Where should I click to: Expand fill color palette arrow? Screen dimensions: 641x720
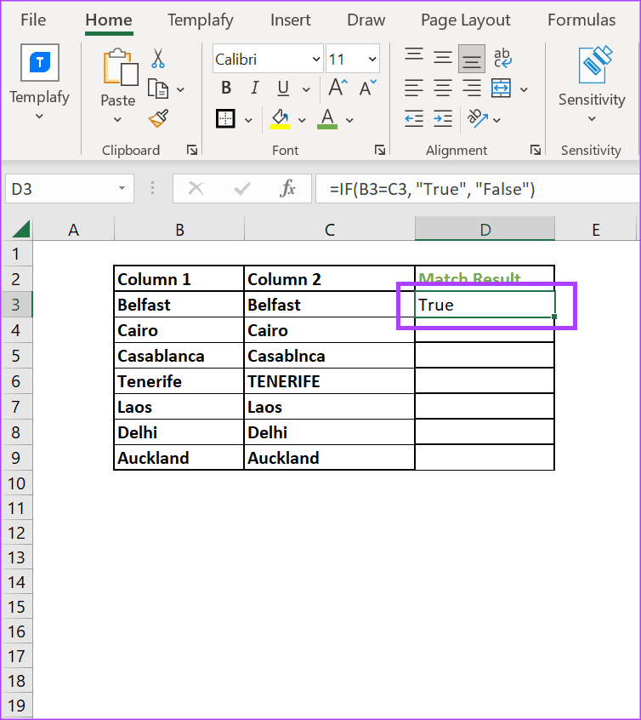(x=302, y=121)
